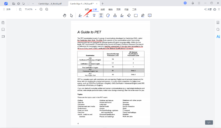Click the 1/1 page indicator
Image resolution: width=221 pixels, height=128 pixels.
[209, 123]
